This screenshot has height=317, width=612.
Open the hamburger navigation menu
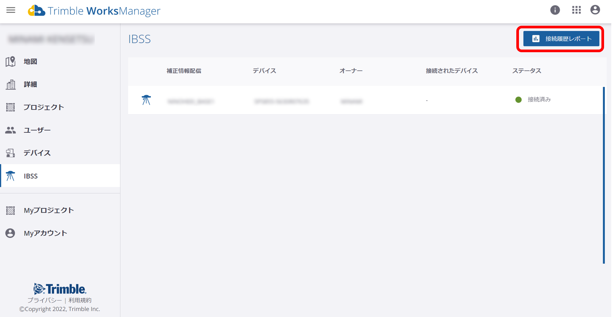coord(11,10)
